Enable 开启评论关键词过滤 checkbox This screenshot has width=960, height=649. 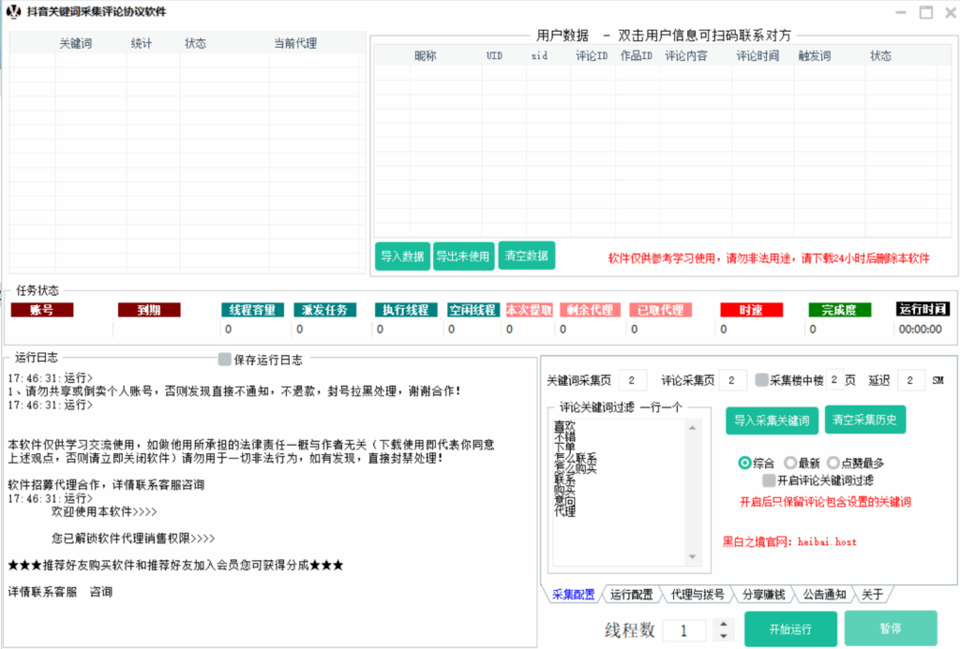(x=769, y=480)
